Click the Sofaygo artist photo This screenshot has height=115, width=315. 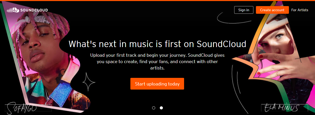pos(43,59)
